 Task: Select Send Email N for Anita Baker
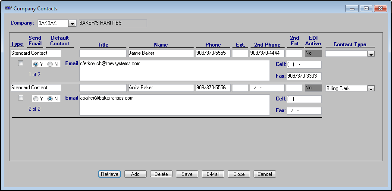50,99
